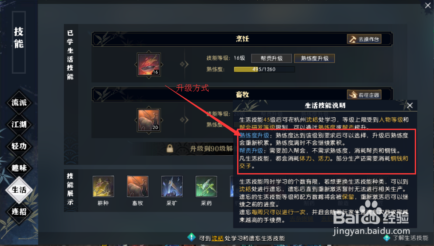Select the 采矿 mining skill icon
The image size is (434, 246).
[172, 186]
